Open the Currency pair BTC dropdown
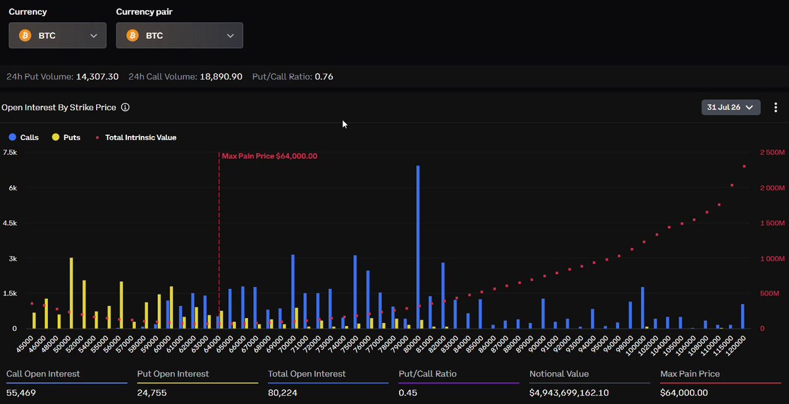Viewport: 789px width, 404px height. pyautogui.click(x=179, y=35)
